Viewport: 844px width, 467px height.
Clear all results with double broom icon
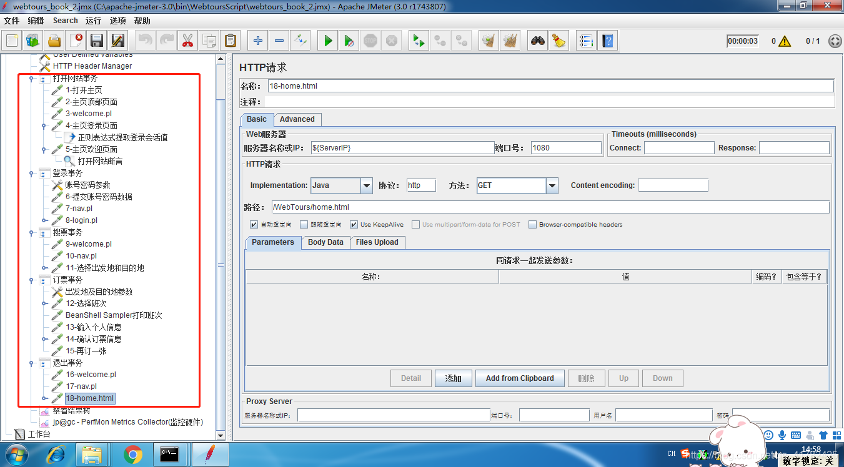510,41
